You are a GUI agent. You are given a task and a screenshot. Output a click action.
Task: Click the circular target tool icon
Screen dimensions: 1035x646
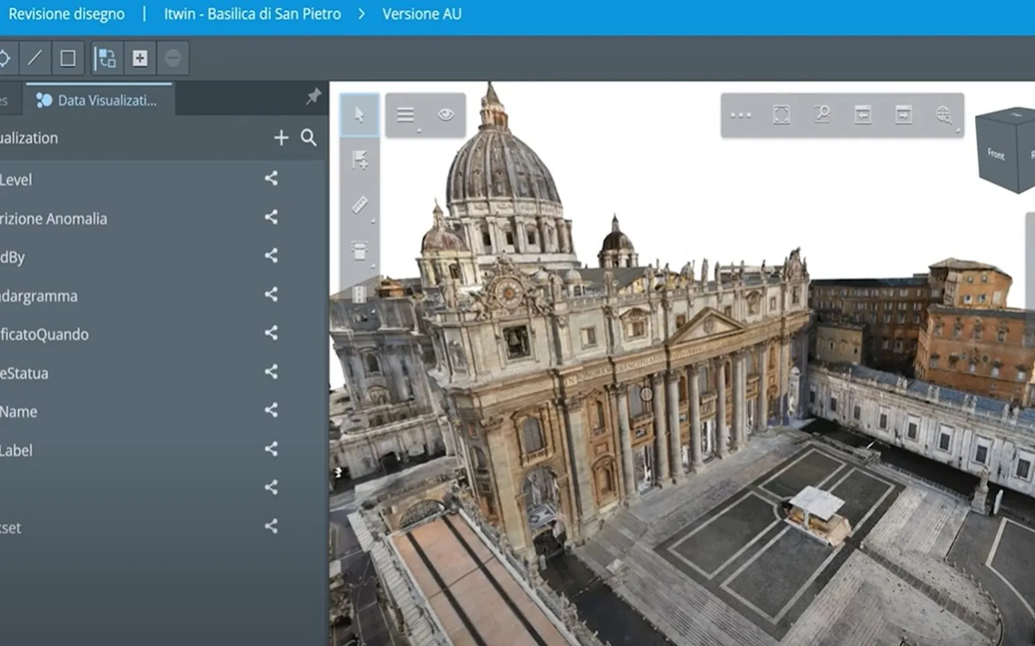point(5,58)
